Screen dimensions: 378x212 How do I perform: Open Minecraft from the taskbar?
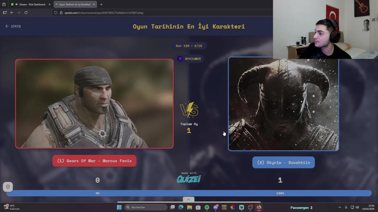coord(224,207)
